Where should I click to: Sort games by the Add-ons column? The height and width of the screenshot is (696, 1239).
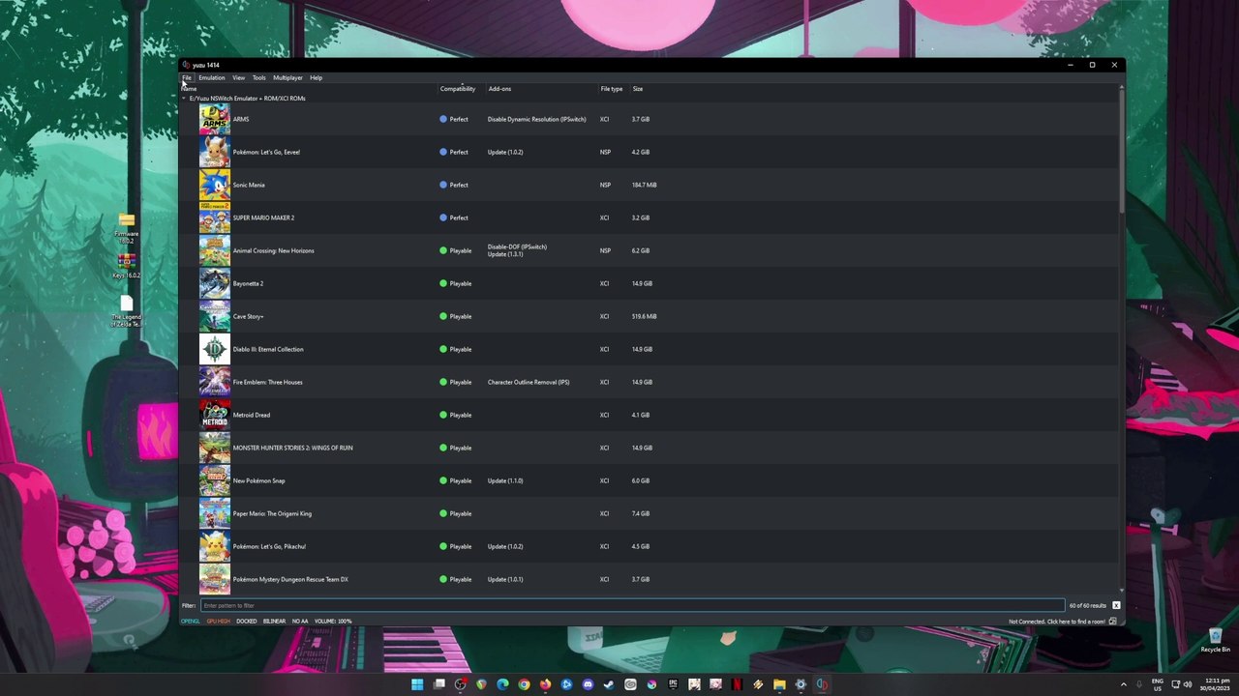(499, 89)
